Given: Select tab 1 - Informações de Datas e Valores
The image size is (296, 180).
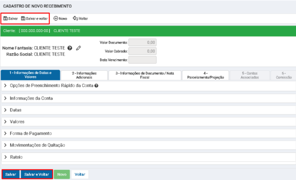Looking at the screenshot, I should pyautogui.click(x=30, y=75).
